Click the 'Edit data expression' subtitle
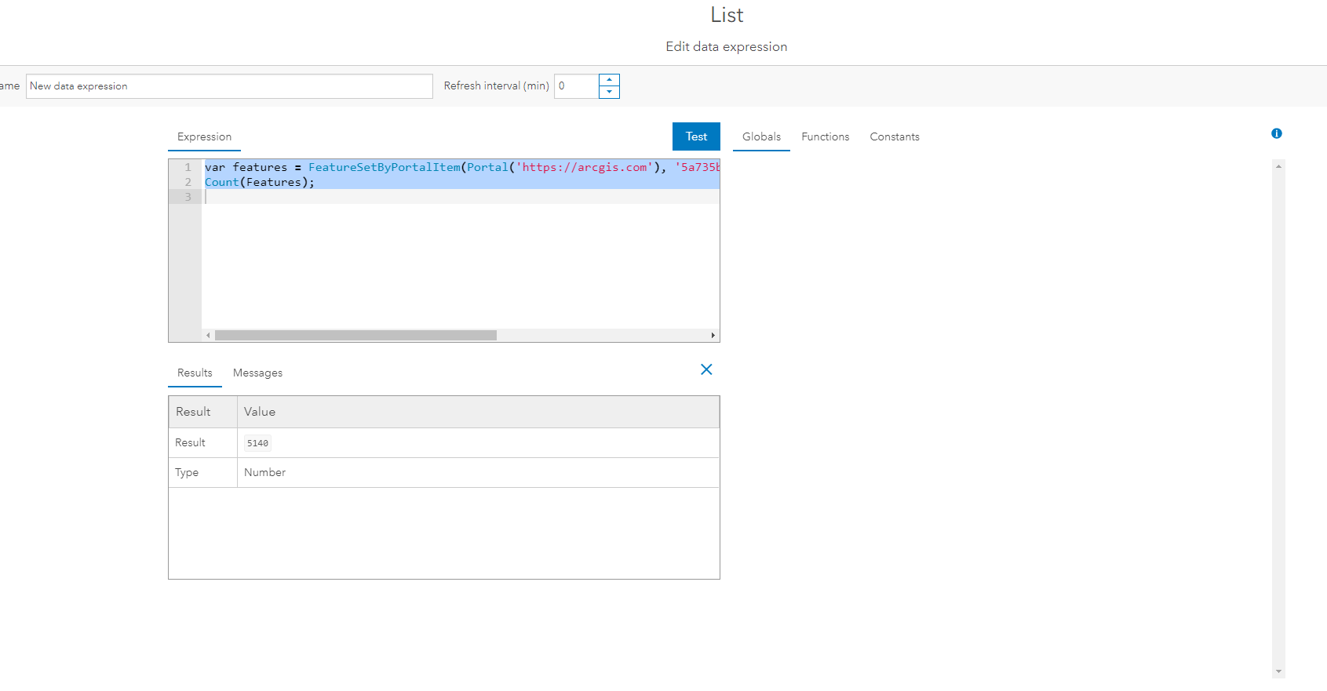Viewport: 1327px width, 691px height. click(726, 46)
